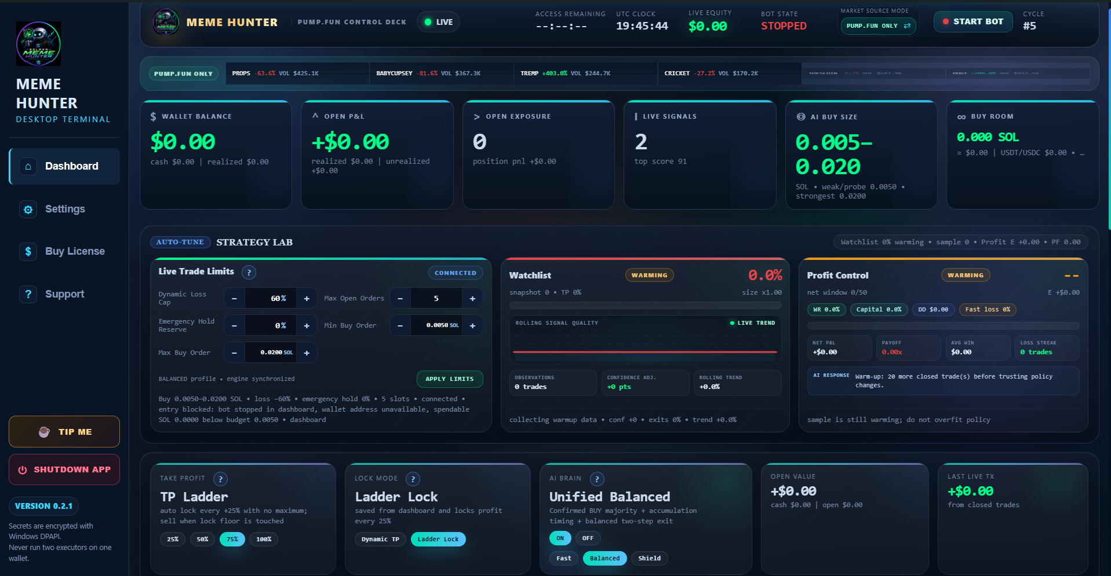
Task: Select the 50% take profit option
Action: [202, 539]
